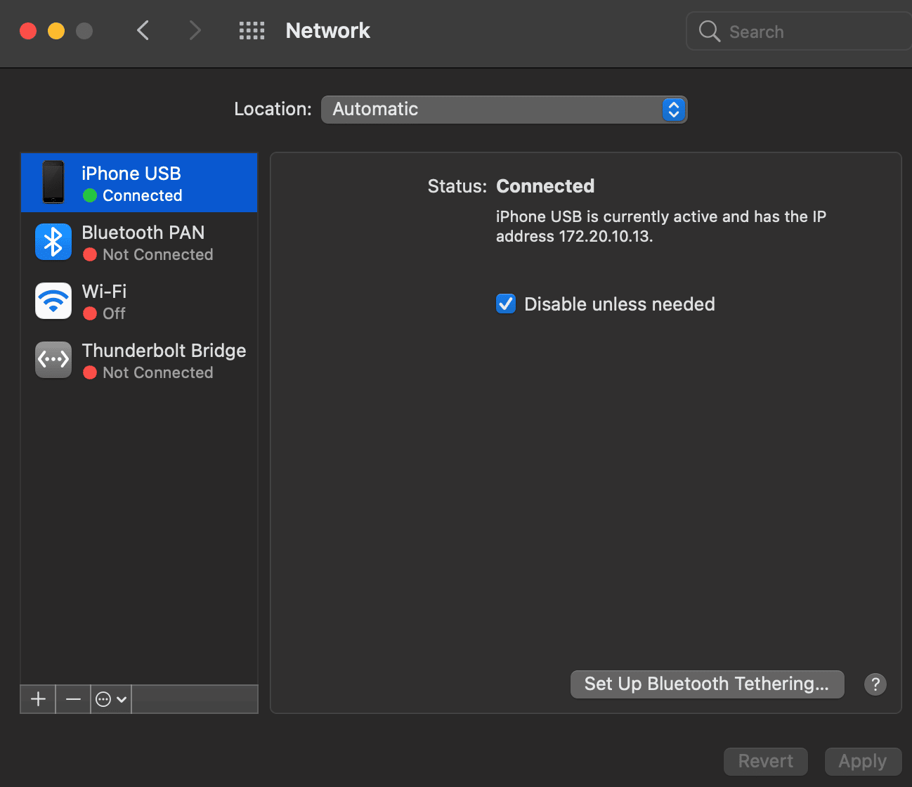Select iPhone USB service row
This screenshot has height=787, width=912.
coord(139,183)
